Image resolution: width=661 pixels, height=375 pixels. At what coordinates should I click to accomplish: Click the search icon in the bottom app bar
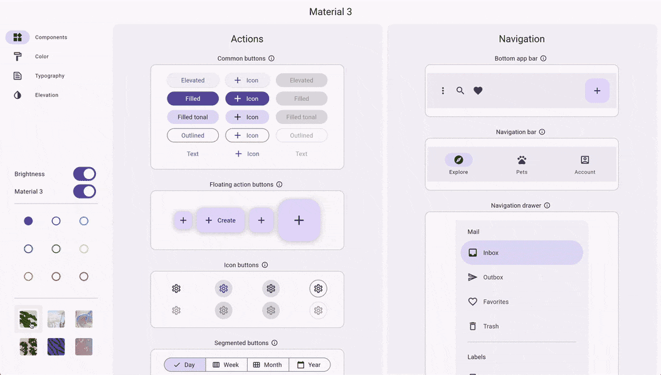click(460, 90)
